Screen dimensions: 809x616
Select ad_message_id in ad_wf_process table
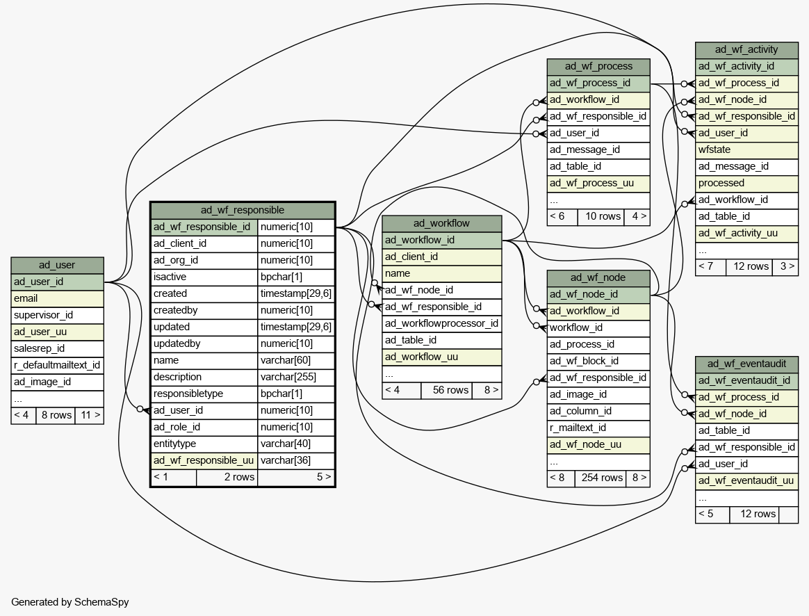[x=598, y=150]
